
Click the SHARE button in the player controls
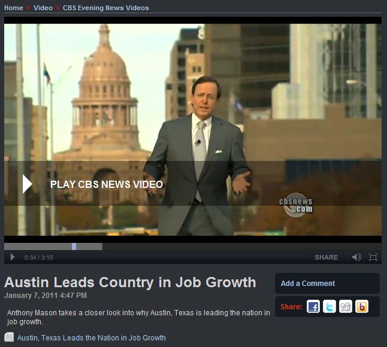point(326,257)
